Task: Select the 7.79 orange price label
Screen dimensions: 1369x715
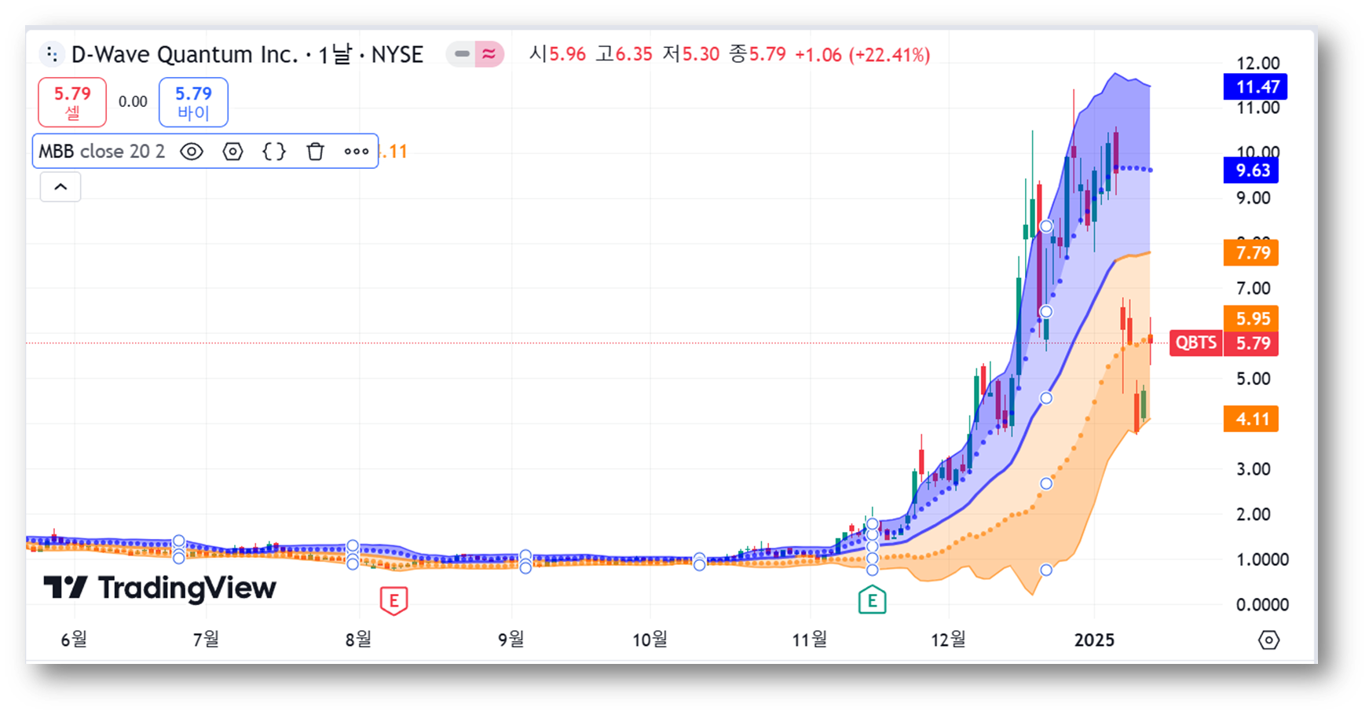Action: click(1250, 253)
